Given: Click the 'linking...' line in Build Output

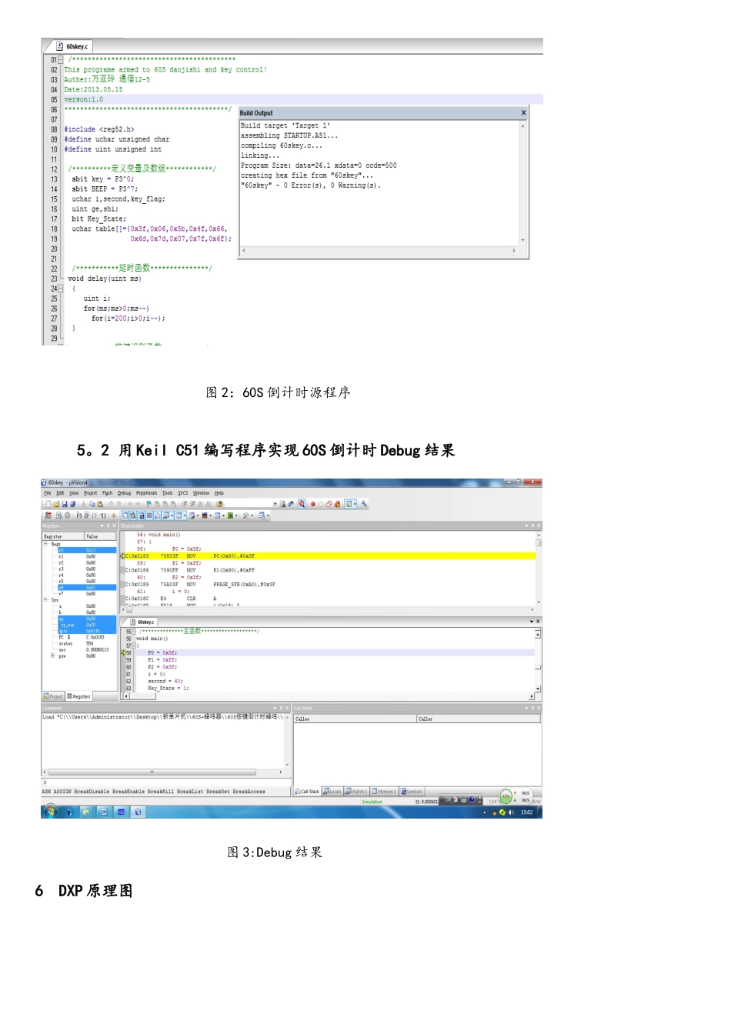Looking at the screenshot, I should (260, 155).
